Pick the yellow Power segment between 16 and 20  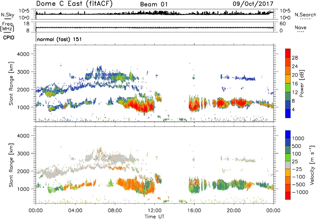pyautogui.click(x=288, y=79)
